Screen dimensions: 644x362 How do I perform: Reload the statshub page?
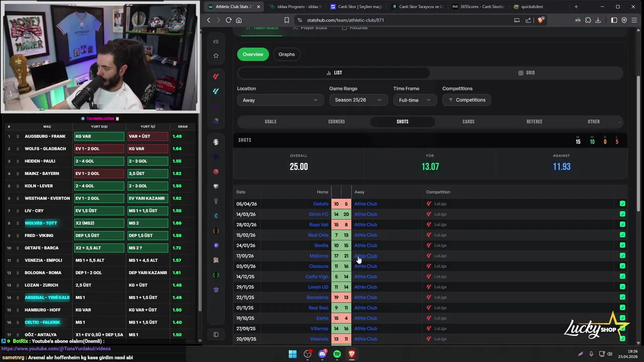(x=228, y=20)
